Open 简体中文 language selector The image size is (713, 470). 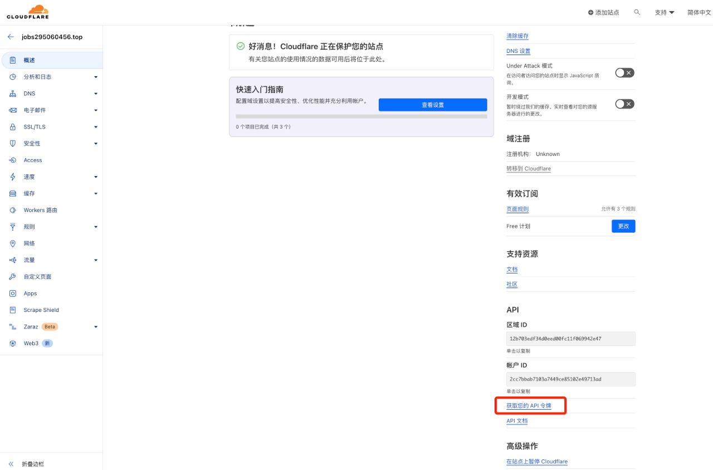click(x=700, y=12)
